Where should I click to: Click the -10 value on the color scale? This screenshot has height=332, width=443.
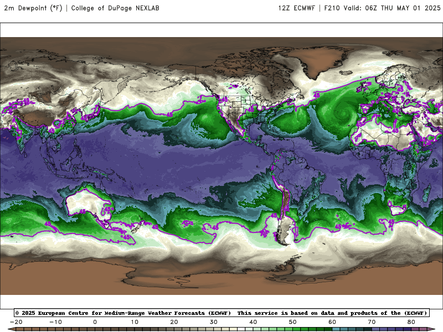55,322
